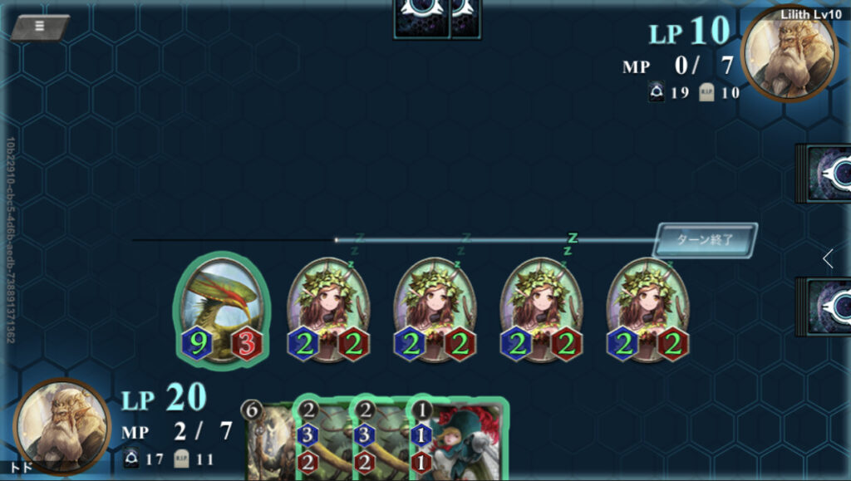The height and width of the screenshot is (481, 851).
Task: Click opponent Lilith Lv10 portrait
Action: pyautogui.click(x=790, y=54)
